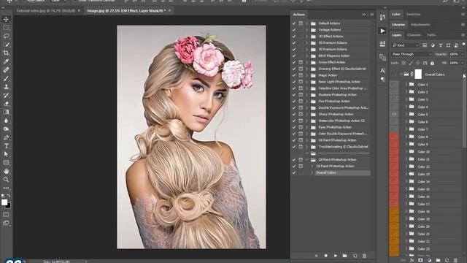Image resolution: width=467 pixels, height=263 pixels.
Task: Begin recording in Actions panel
Action: 326,256
